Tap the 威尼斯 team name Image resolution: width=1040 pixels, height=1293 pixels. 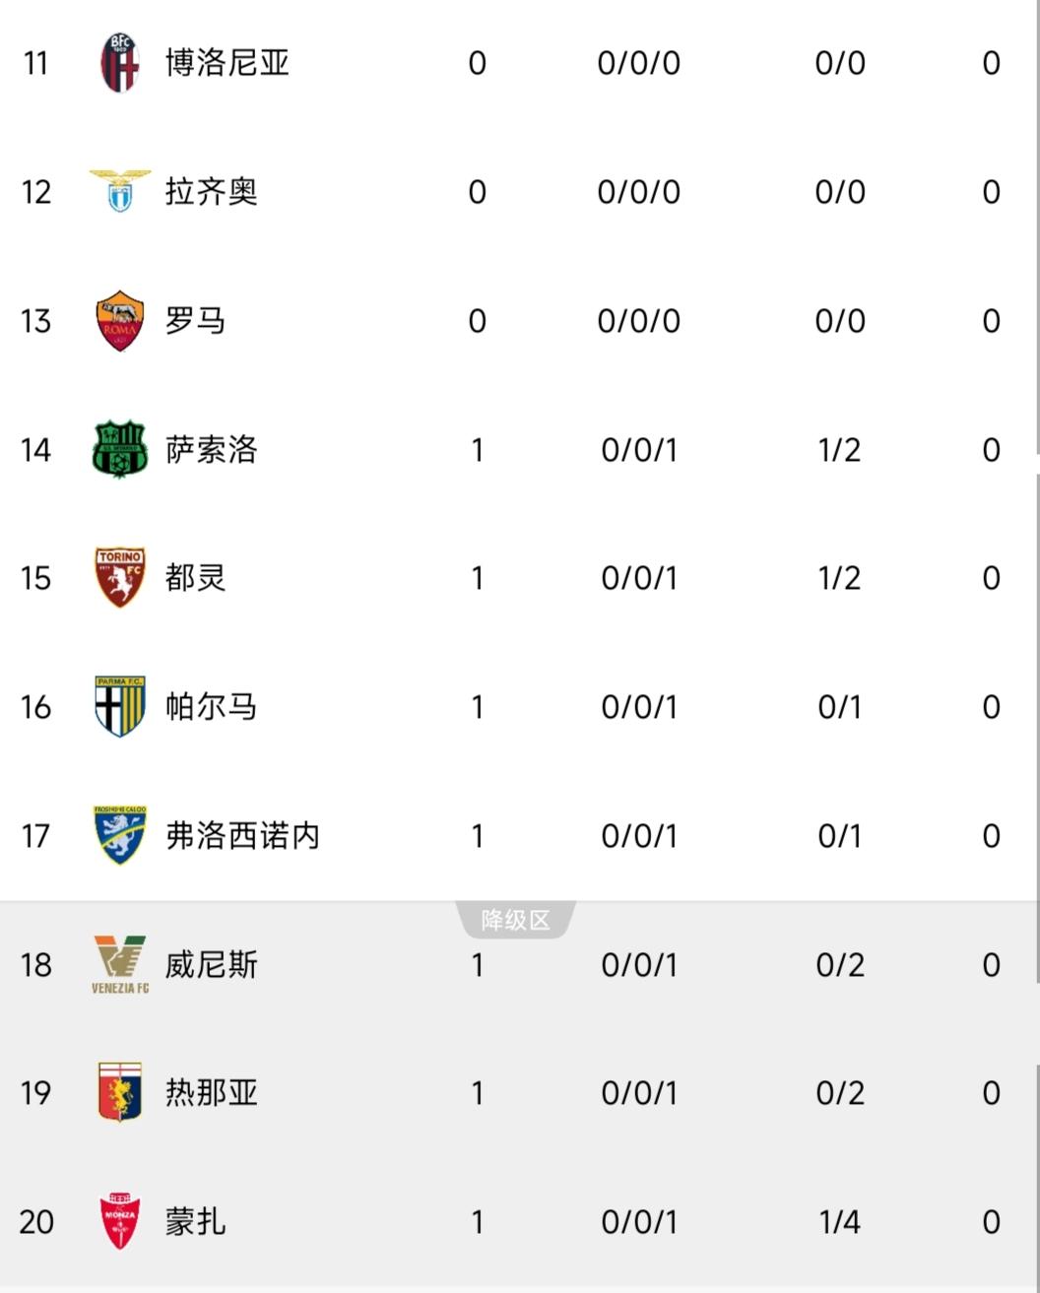pyautogui.click(x=211, y=964)
